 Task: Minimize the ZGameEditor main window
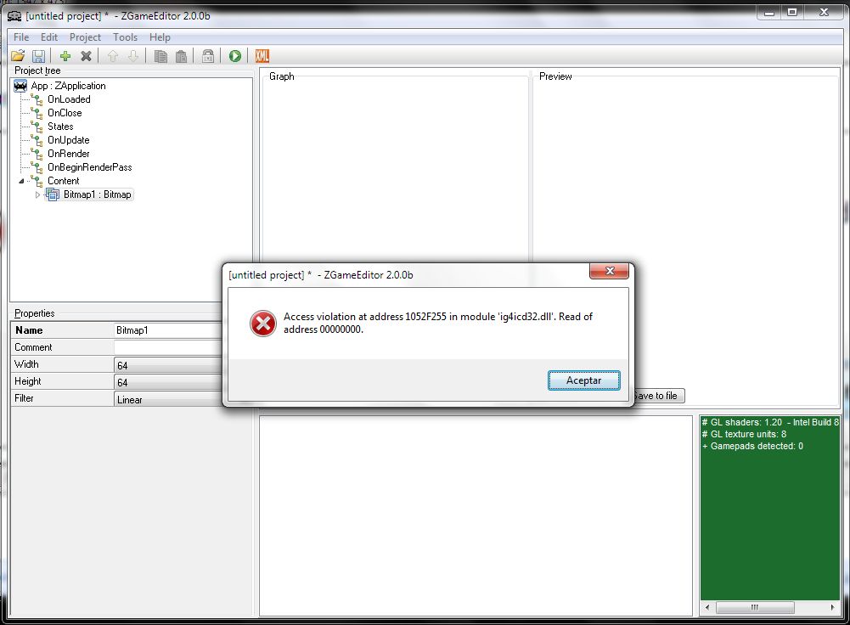pyautogui.click(x=768, y=13)
